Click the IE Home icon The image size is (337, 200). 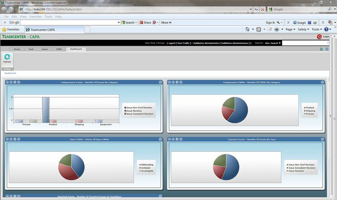tap(247, 29)
